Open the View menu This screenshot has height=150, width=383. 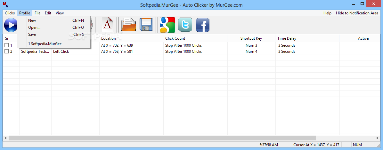click(60, 13)
